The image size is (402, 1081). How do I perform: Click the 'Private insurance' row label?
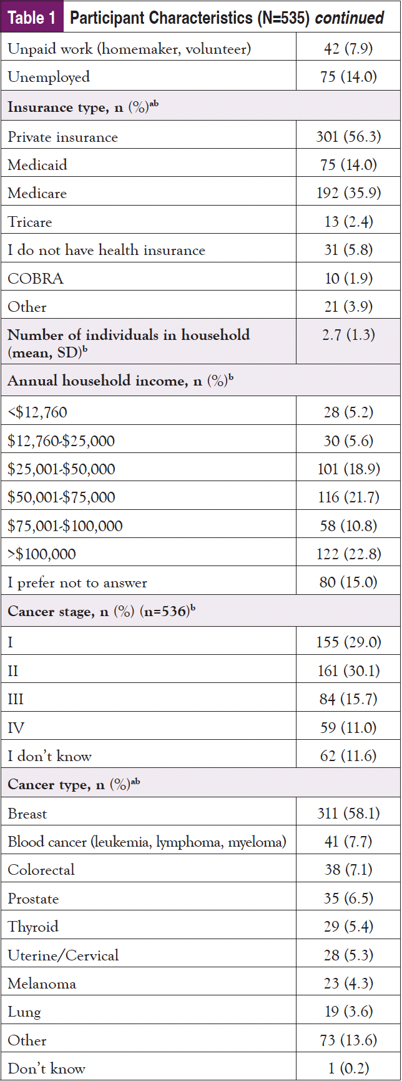(x=62, y=137)
